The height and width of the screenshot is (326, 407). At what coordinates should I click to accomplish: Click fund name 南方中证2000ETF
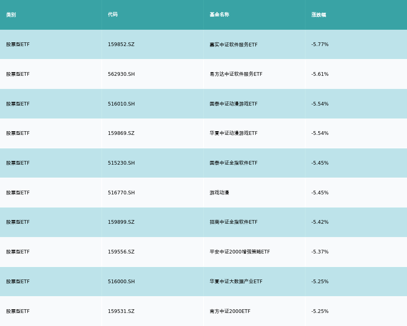tap(230, 311)
